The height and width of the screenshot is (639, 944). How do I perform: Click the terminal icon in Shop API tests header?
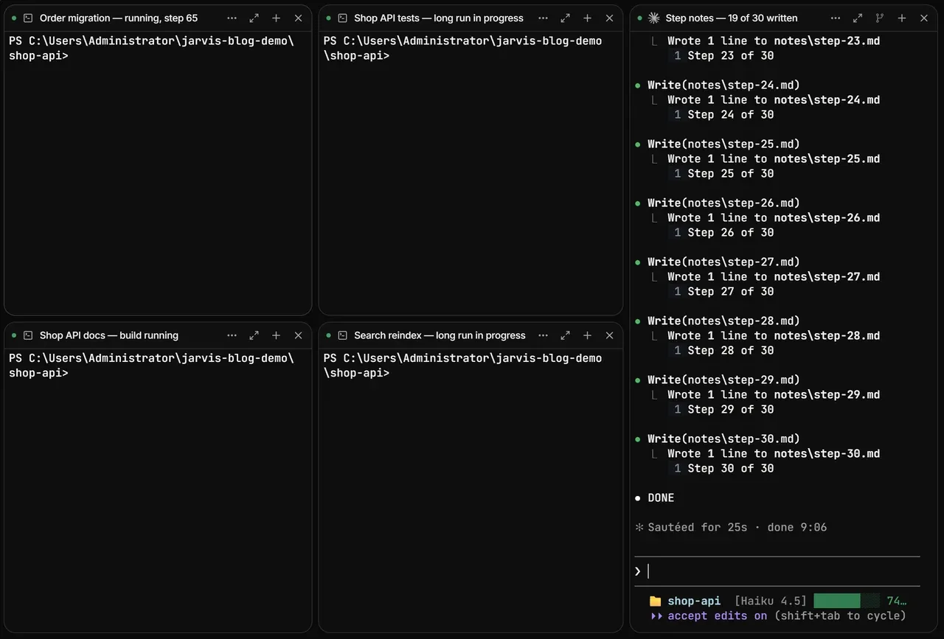pyautogui.click(x=342, y=18)
